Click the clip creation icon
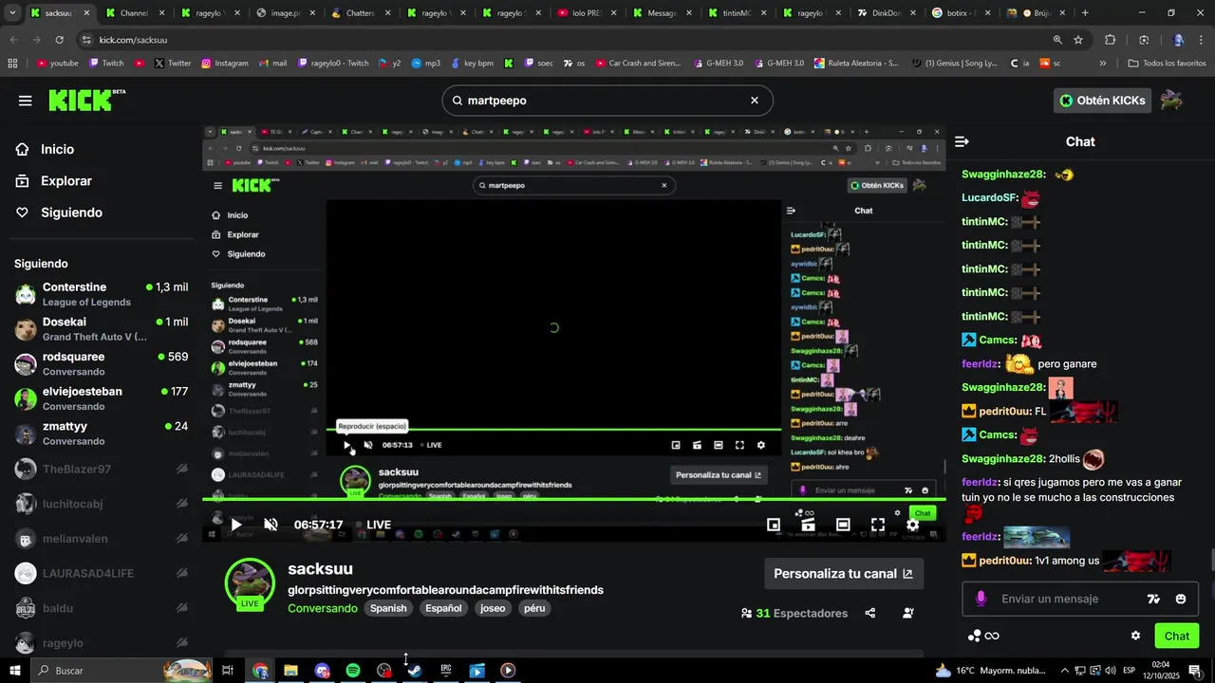The image size is (1215, 683). 808,525
